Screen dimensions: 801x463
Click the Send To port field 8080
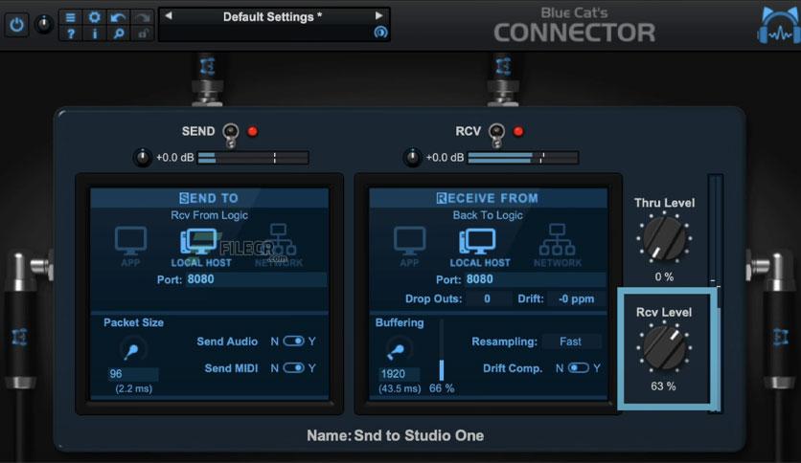point(256,279)
